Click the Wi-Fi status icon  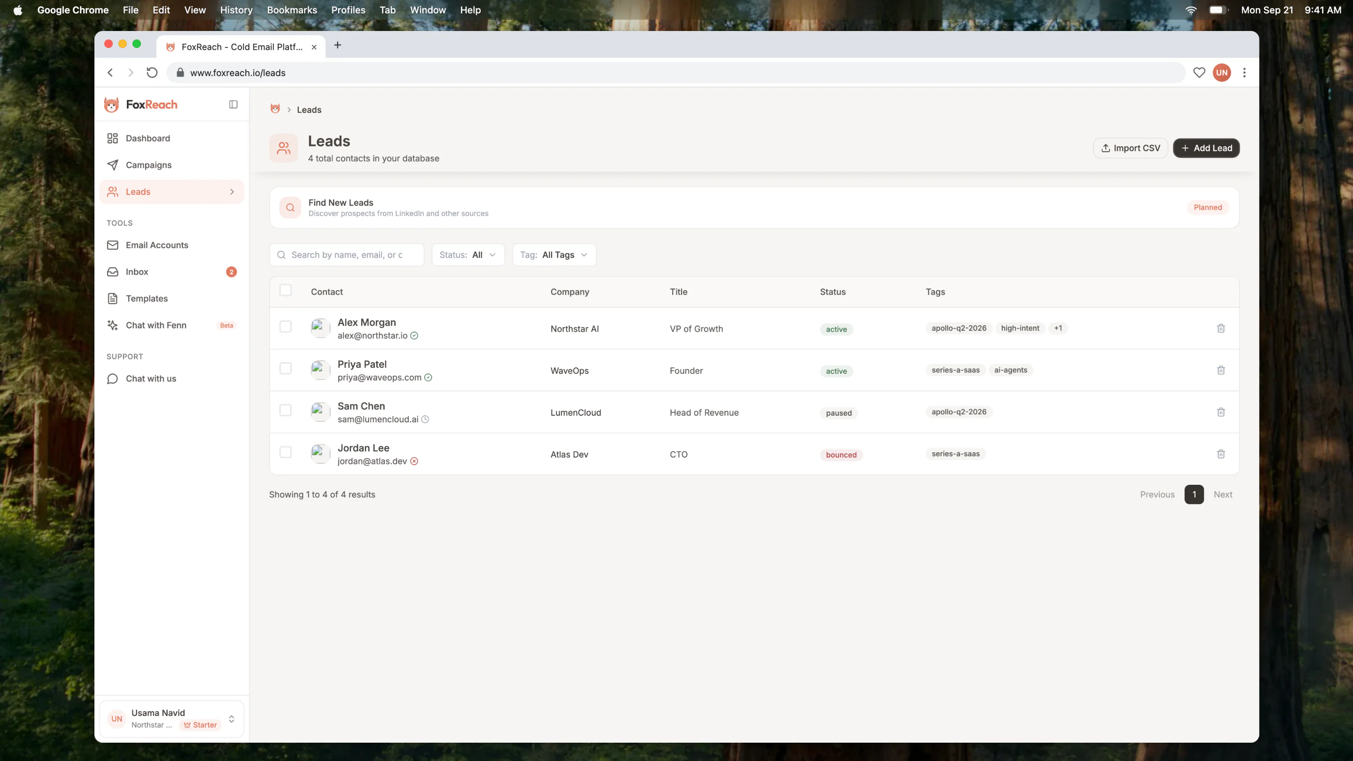point(1191,10)
